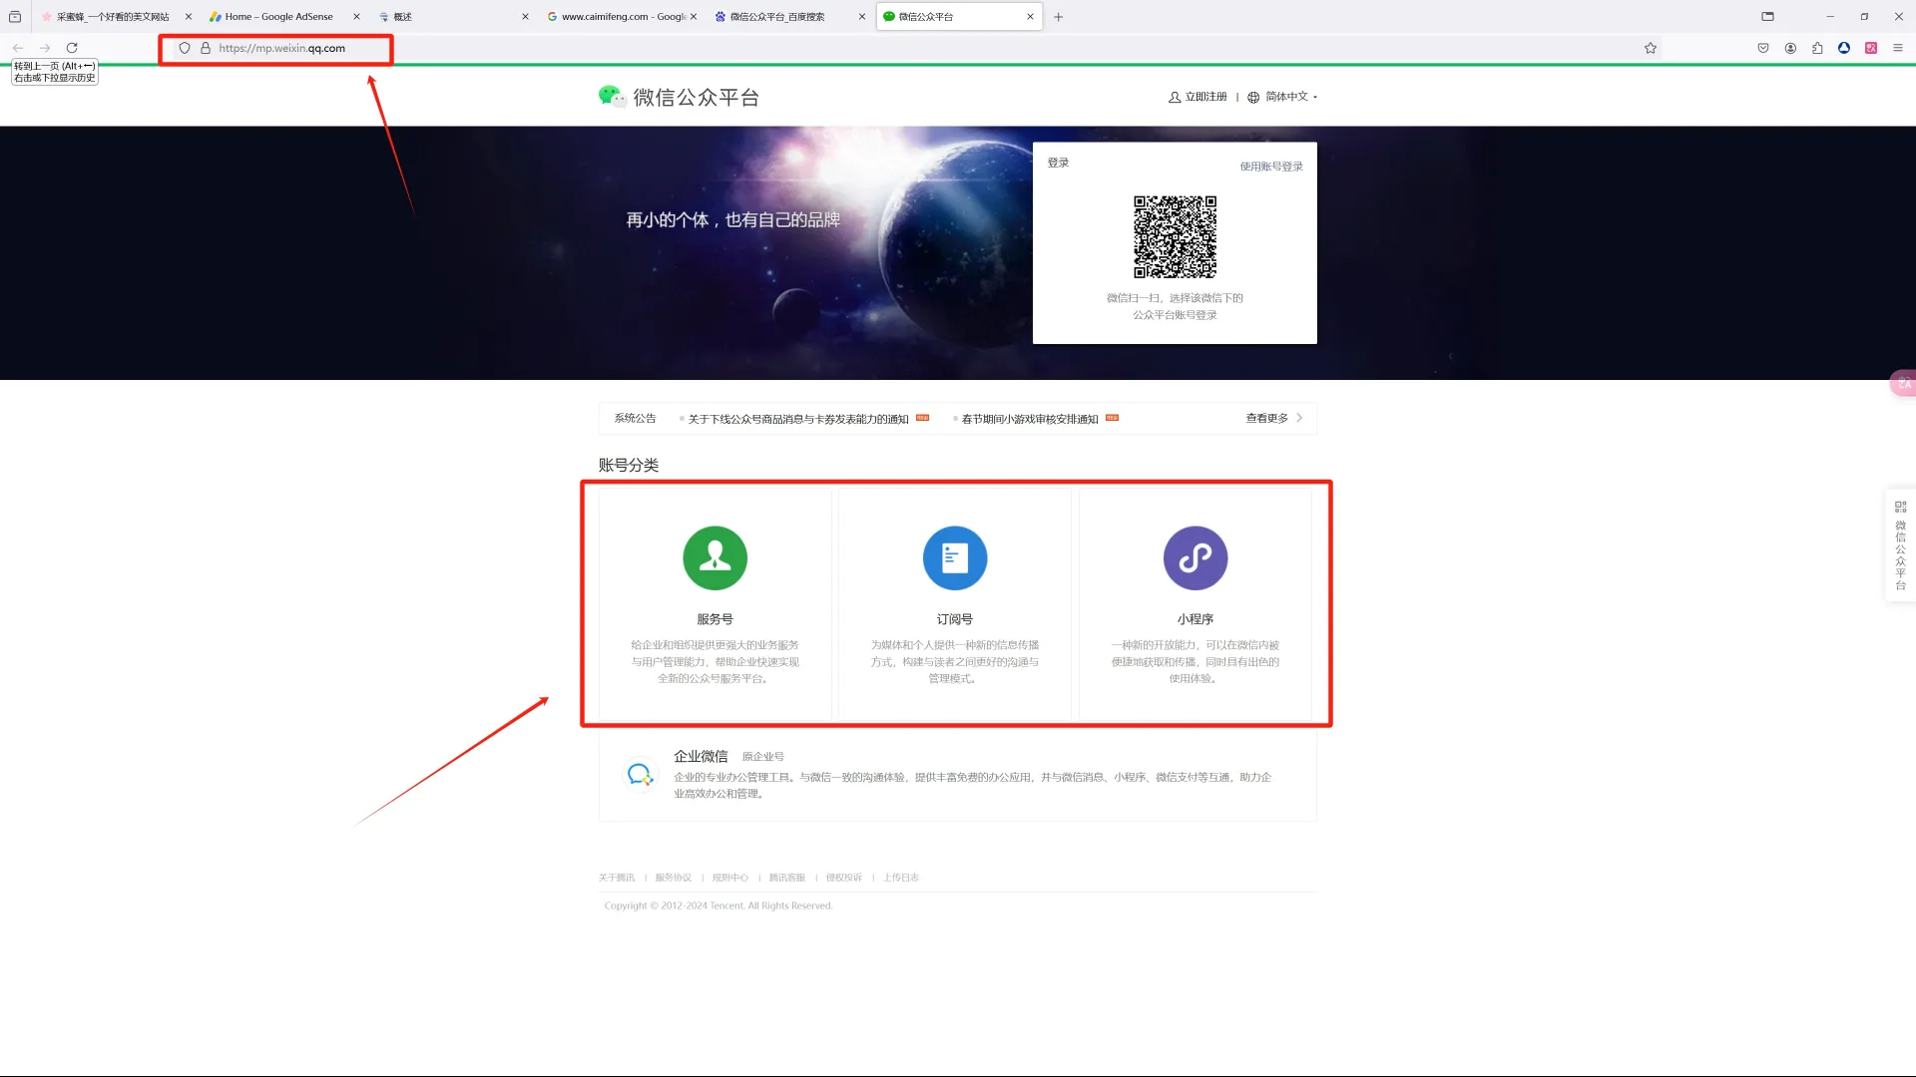Open the Firefox Pocket save icon
Screen dimensions: 1916x1077
click(1762, 48)
